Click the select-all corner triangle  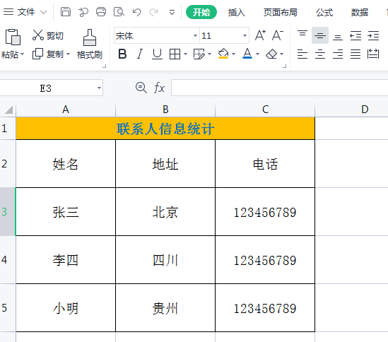tap(8, 110)
